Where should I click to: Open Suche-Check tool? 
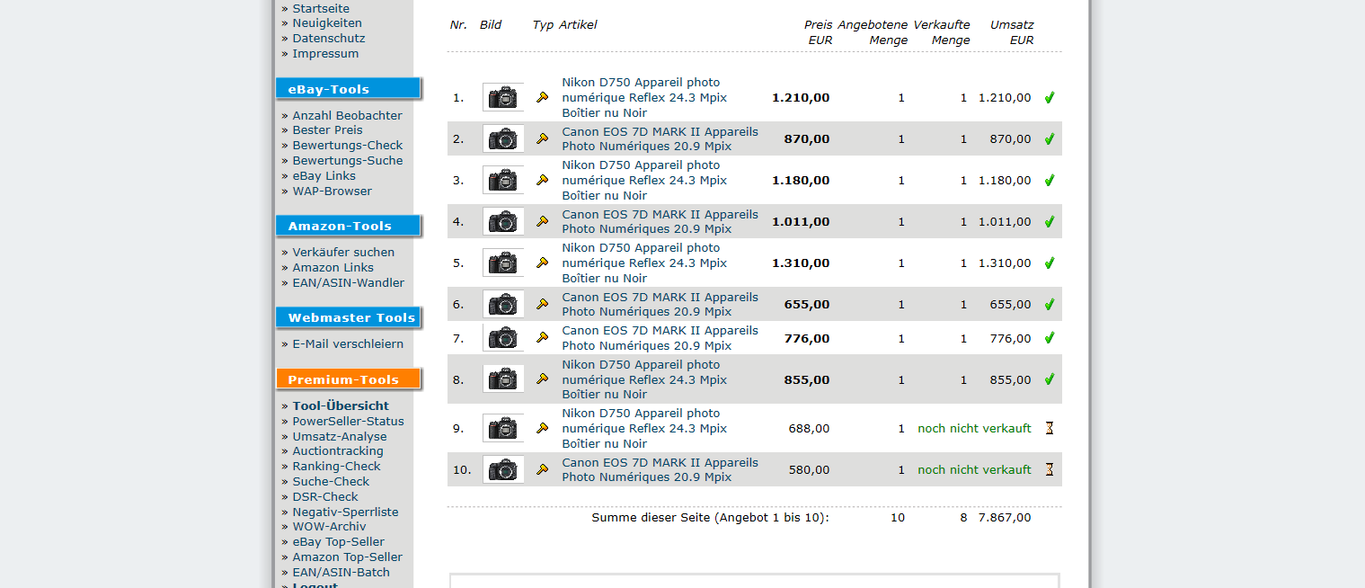[x=332, y=481]
